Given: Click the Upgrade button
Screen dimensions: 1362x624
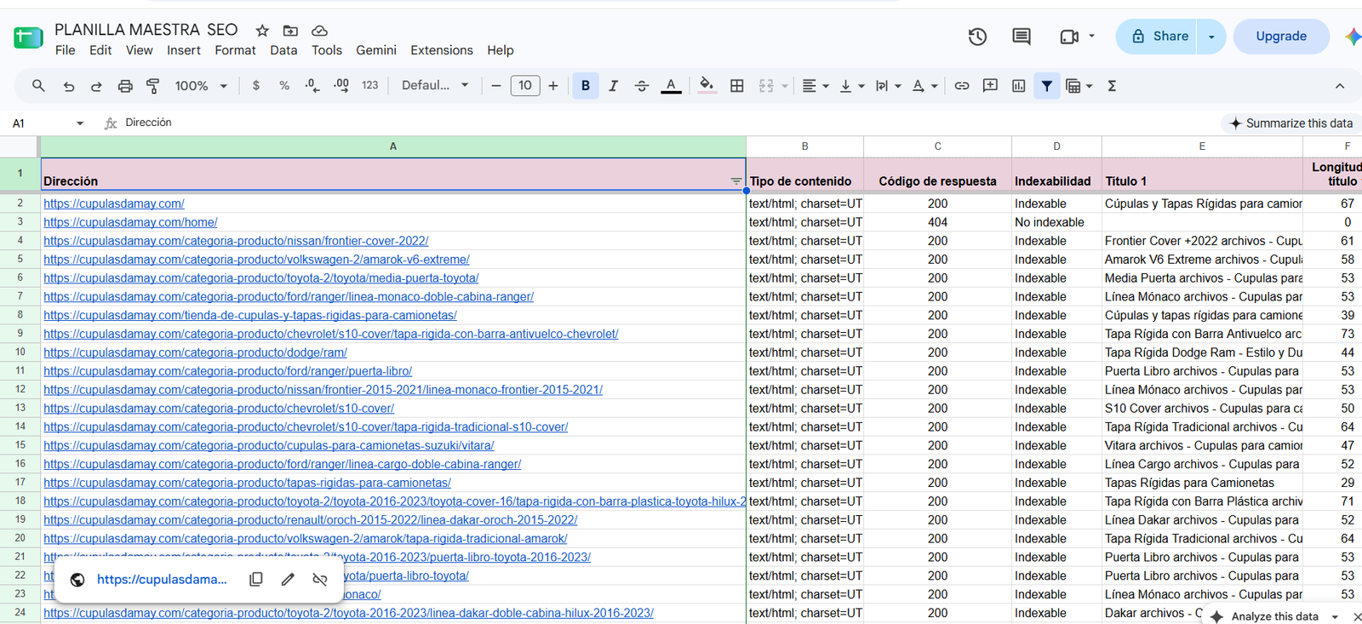Looking at the screenshot, I should click(1281, 37).
